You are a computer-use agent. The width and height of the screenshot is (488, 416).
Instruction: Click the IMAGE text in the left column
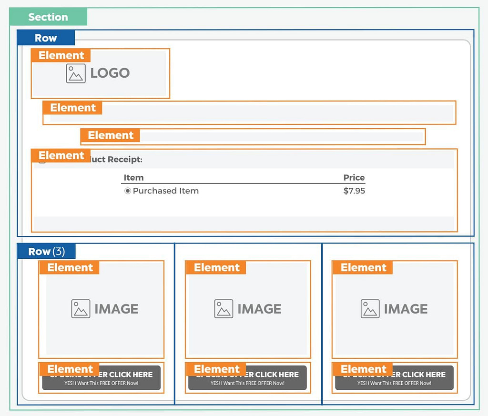116,309
